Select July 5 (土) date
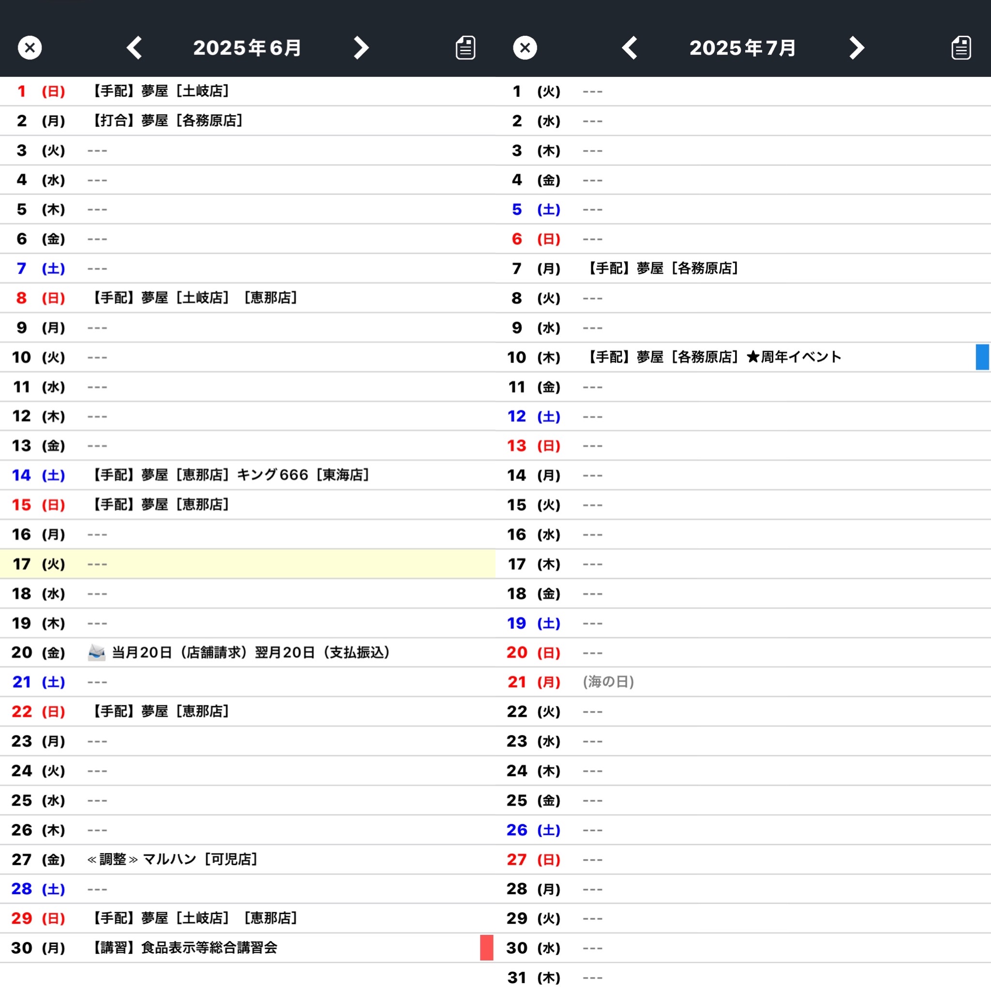This screenshot has width=991, height=991. click(536, 209)
